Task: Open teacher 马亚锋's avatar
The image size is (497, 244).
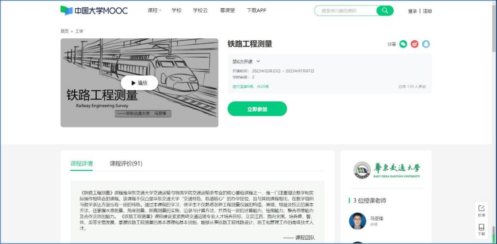Action: click(x=357, y=221)
